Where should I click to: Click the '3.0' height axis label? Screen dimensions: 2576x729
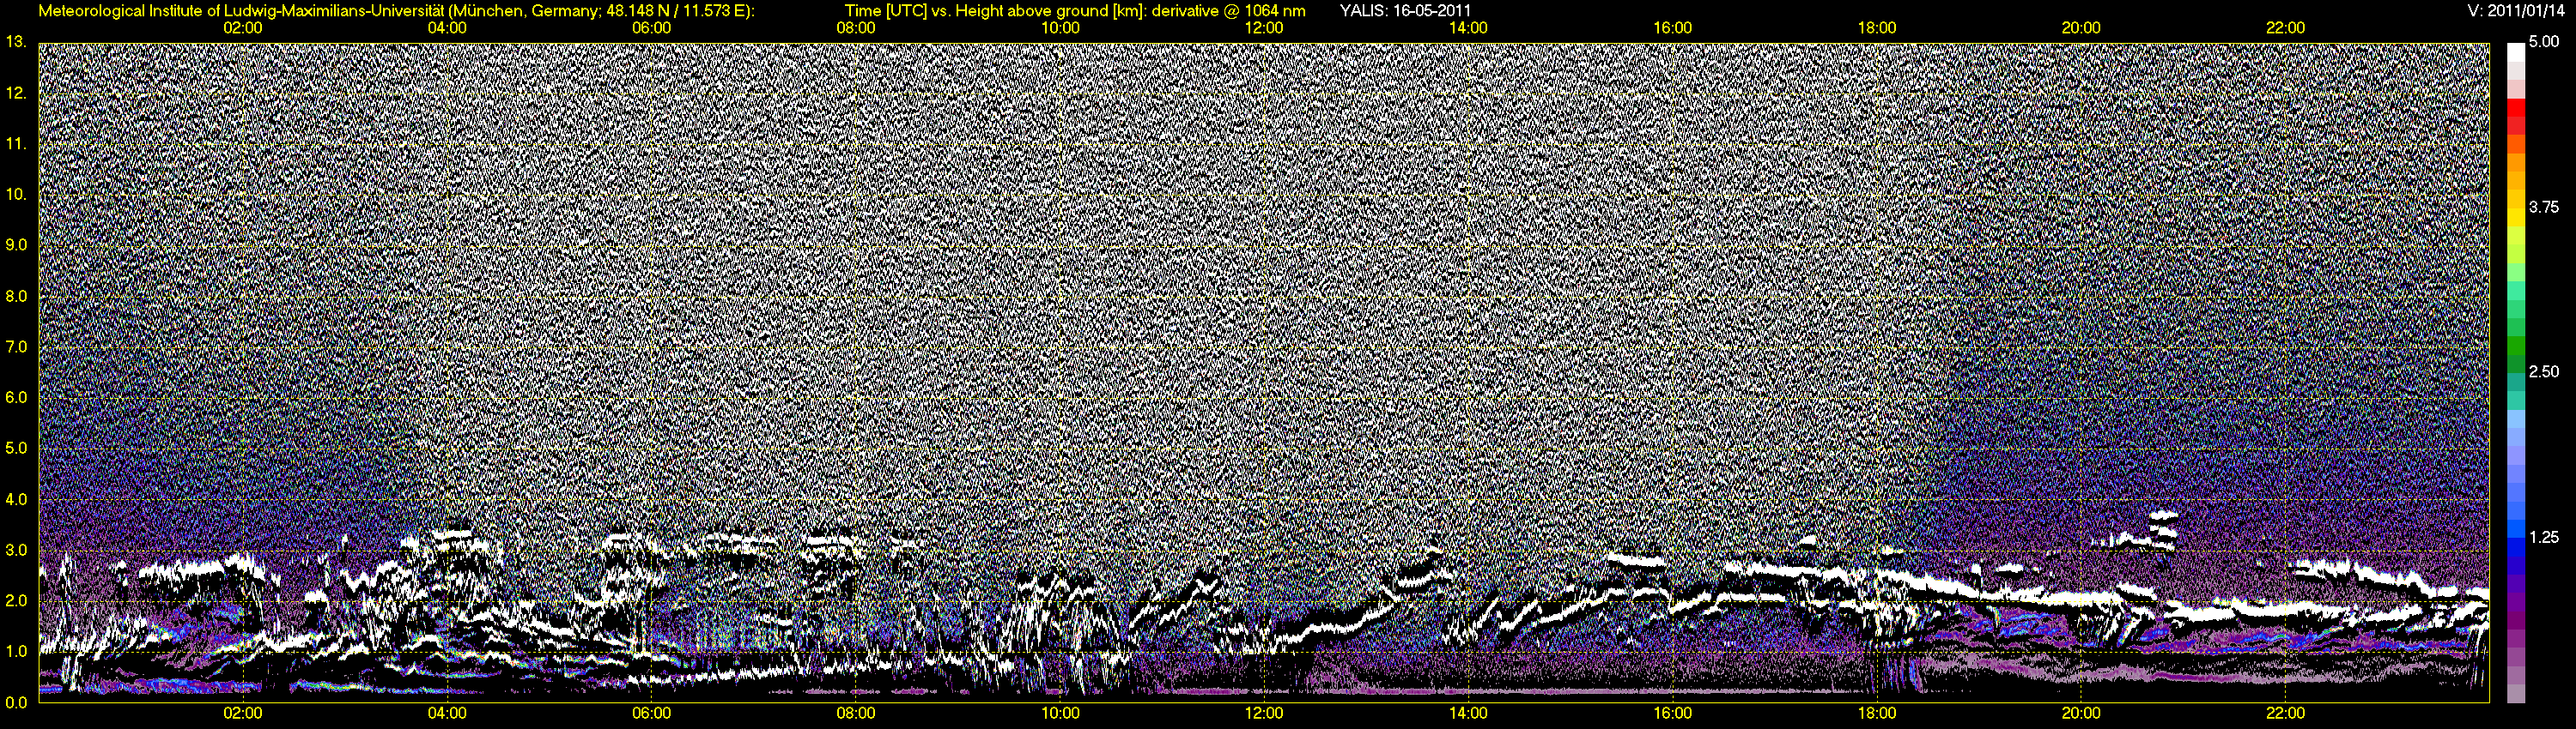16,551
